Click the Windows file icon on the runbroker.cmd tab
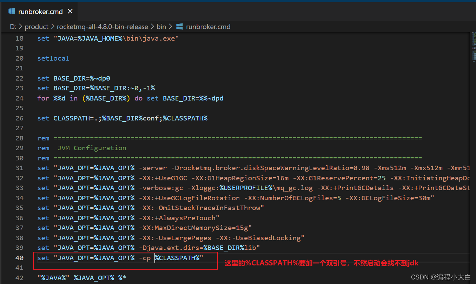The height and width of the screenshot is (284, 476). [x=12, y=12]
